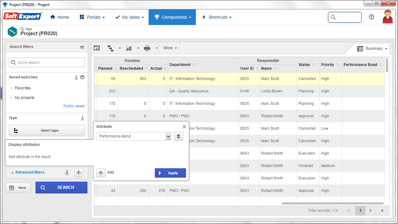Open the Public views link
Image resolution: width=398 pixels, height=224 pixels.
(x=74, y=106)
